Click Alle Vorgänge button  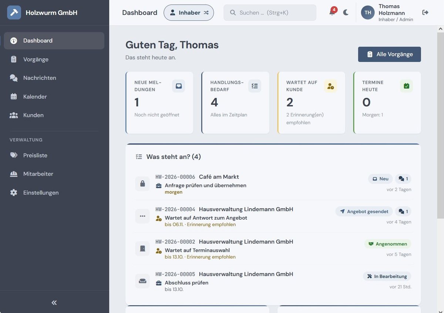390,54
